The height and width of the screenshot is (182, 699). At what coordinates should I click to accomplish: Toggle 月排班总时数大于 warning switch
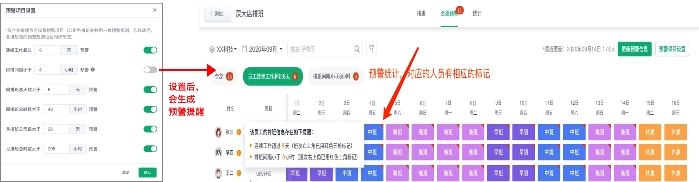click(150, 149)
